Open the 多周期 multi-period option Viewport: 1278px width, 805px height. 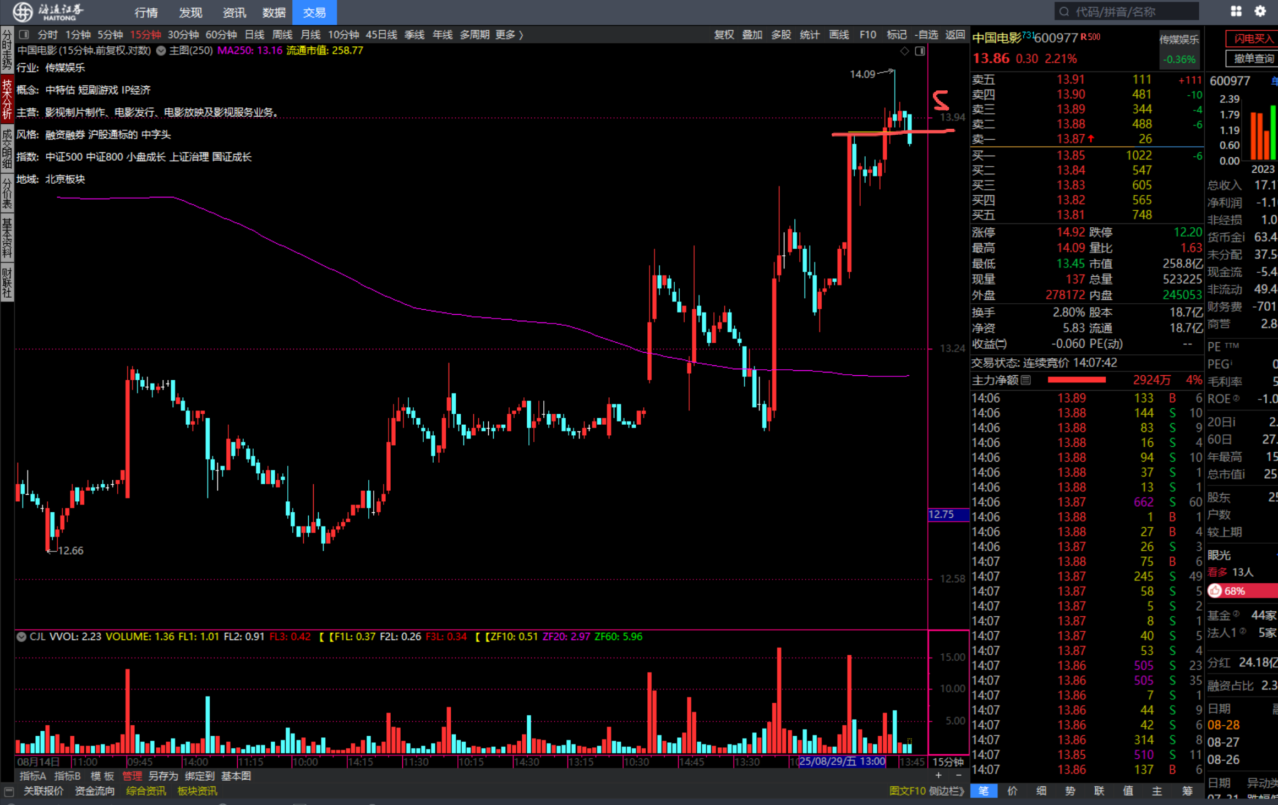[x=474, y=35]
